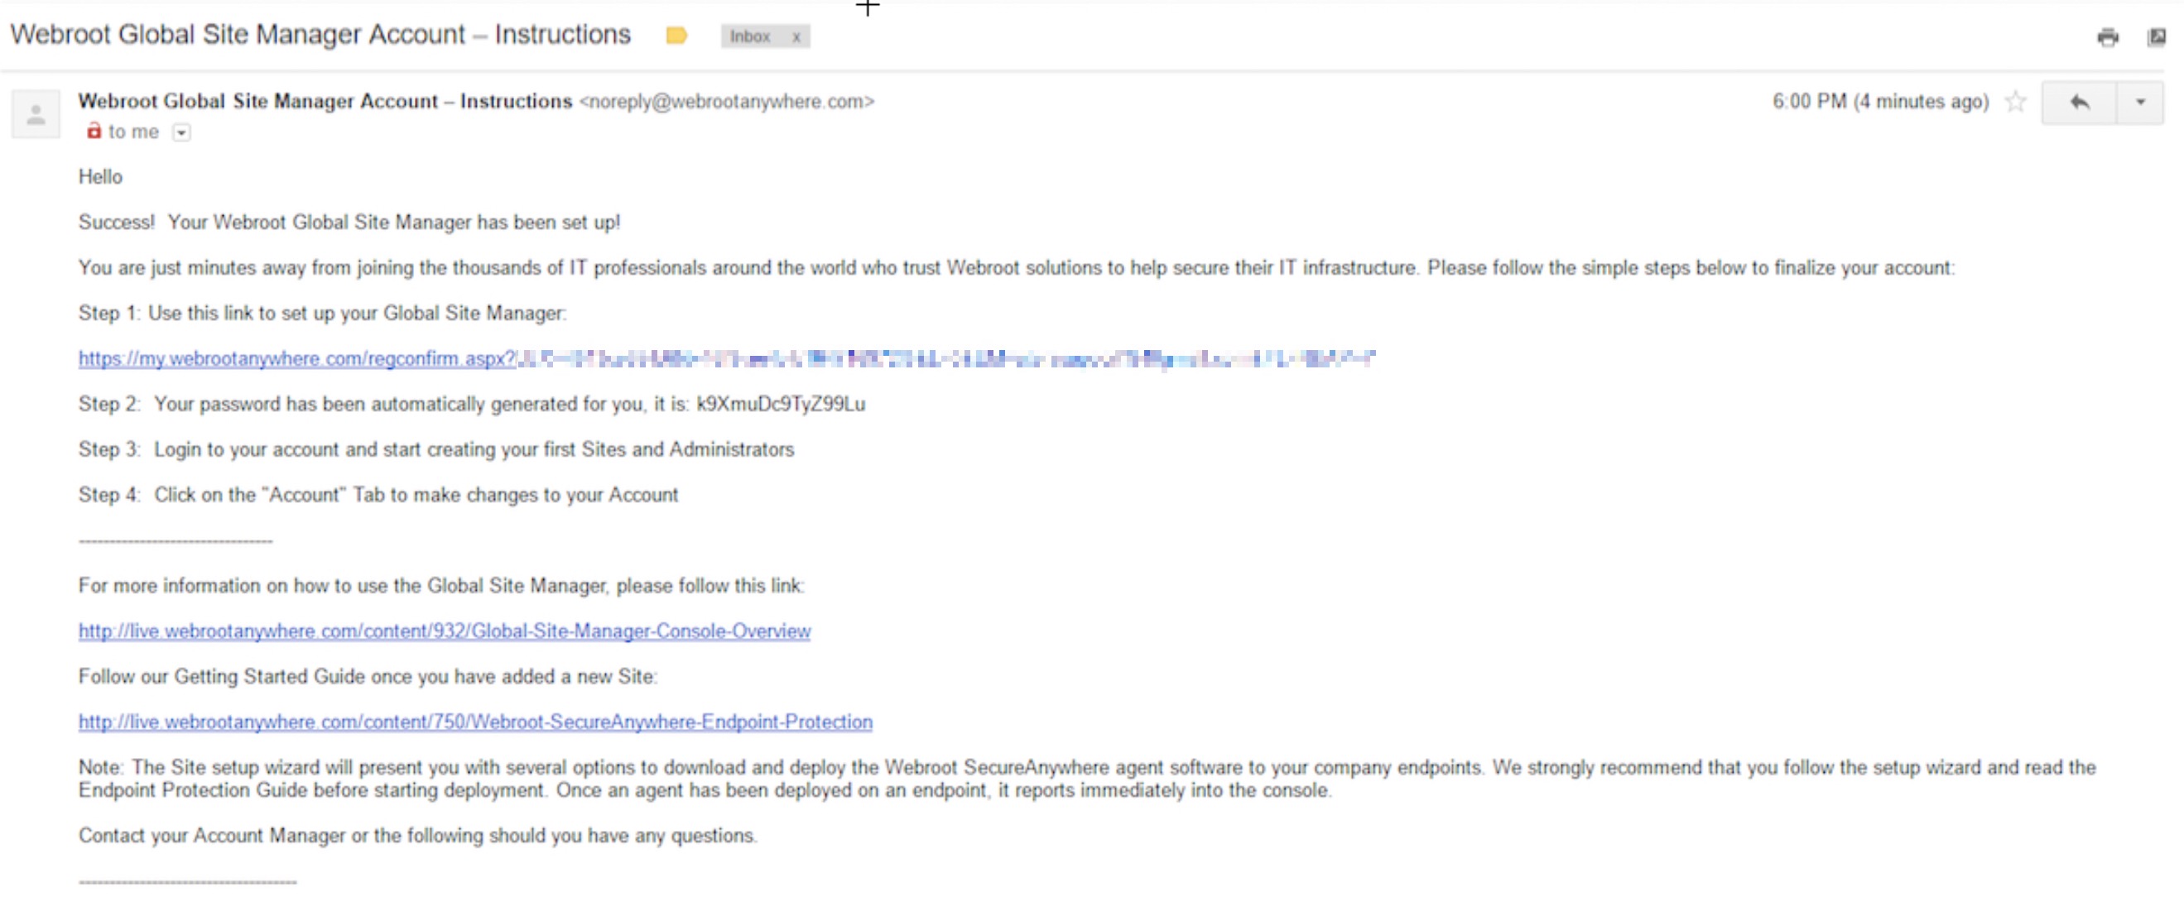
Task: Click the sender name in bold
Action: click(x=325, y=102)
